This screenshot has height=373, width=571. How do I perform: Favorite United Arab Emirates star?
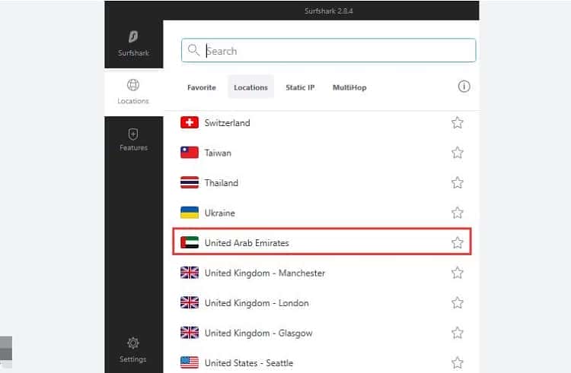[458, 242]
